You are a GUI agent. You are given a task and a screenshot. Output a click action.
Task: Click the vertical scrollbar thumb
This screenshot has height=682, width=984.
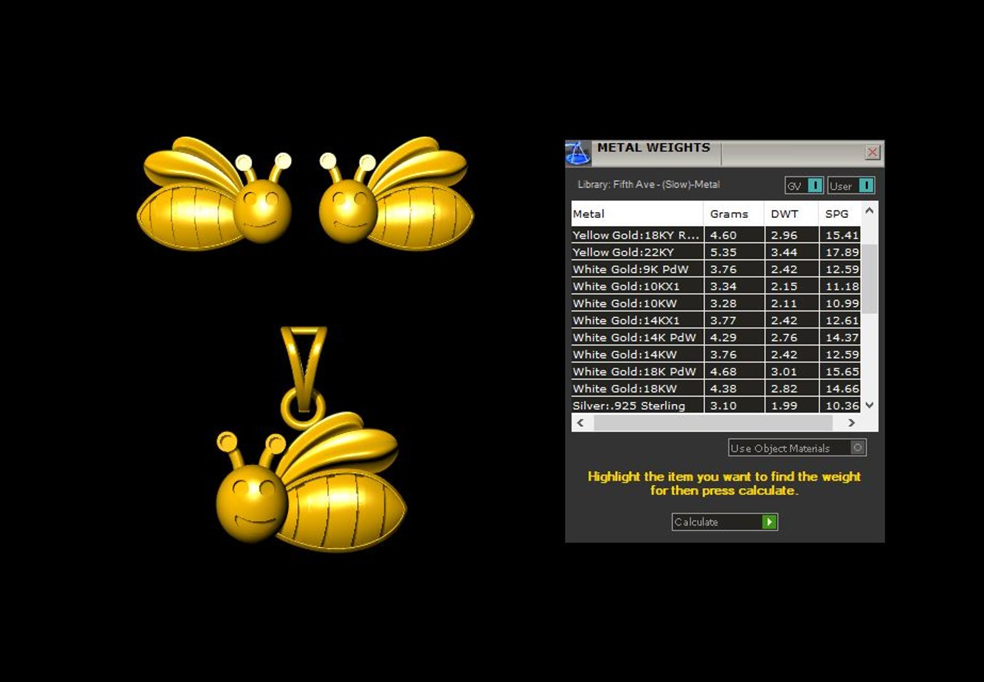(870, 278)
